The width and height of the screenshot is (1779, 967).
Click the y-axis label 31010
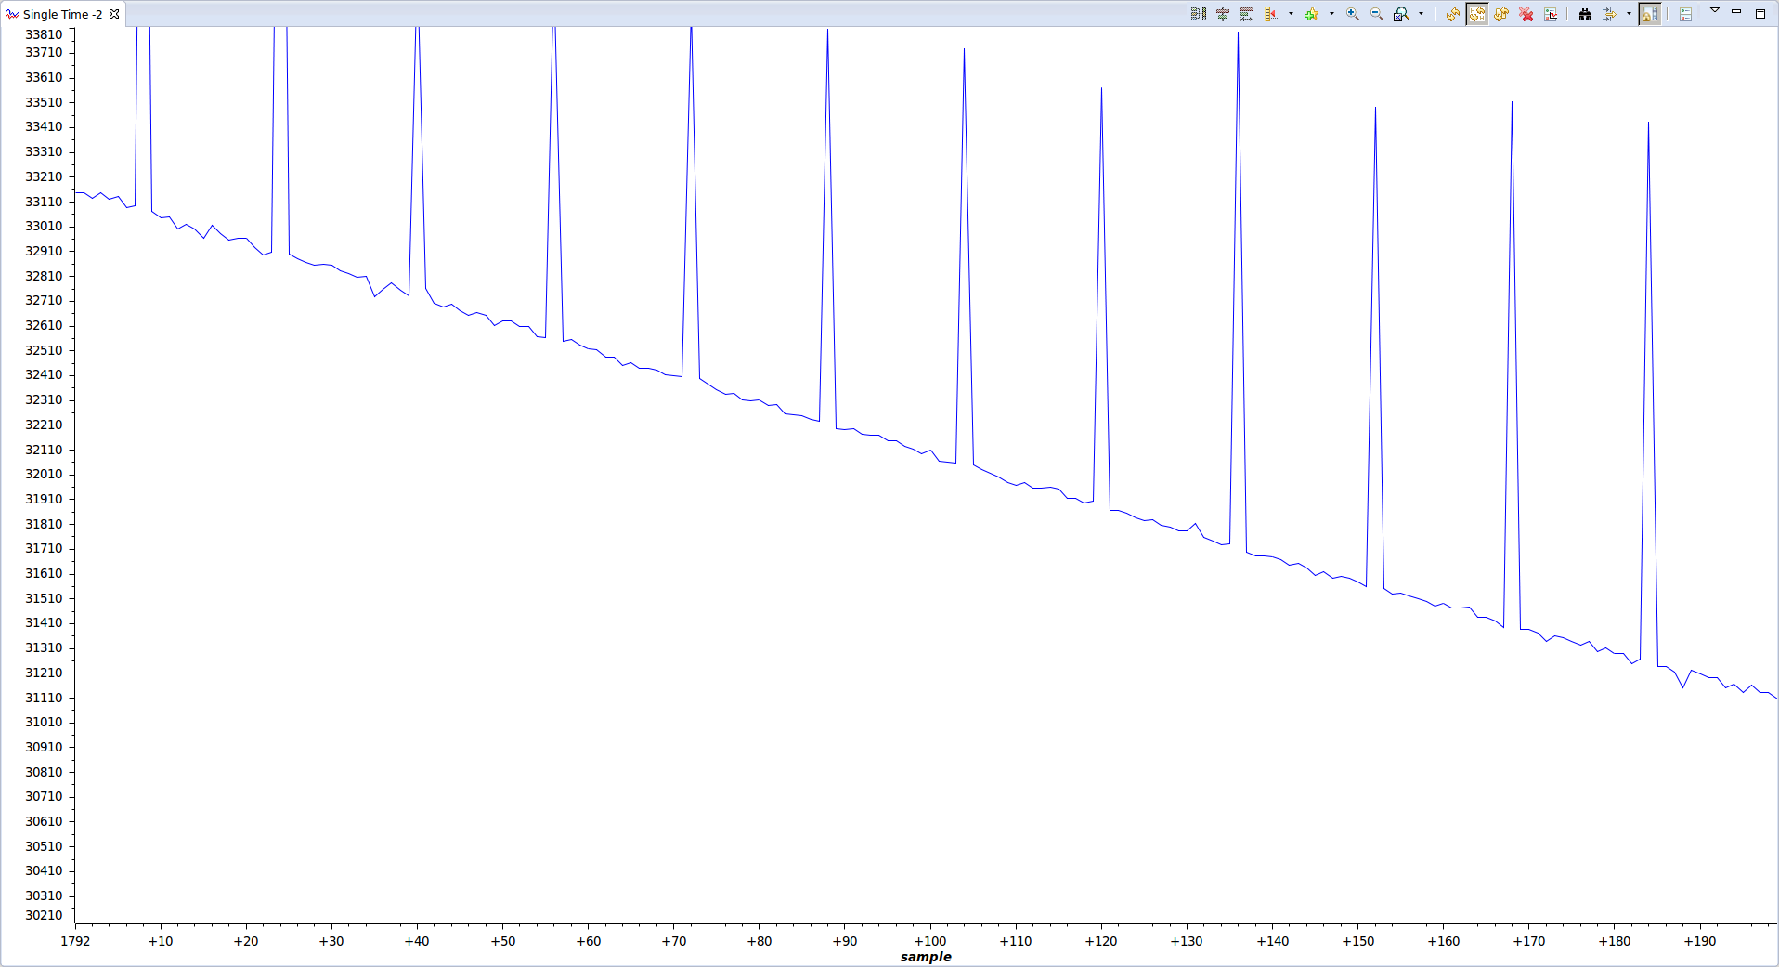point(44,722)
